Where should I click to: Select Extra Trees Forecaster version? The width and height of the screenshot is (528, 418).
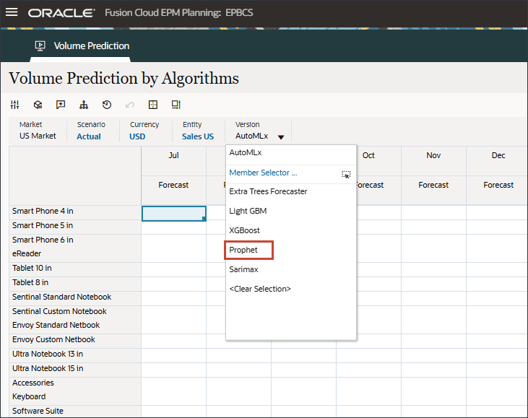tap(268, 191)
